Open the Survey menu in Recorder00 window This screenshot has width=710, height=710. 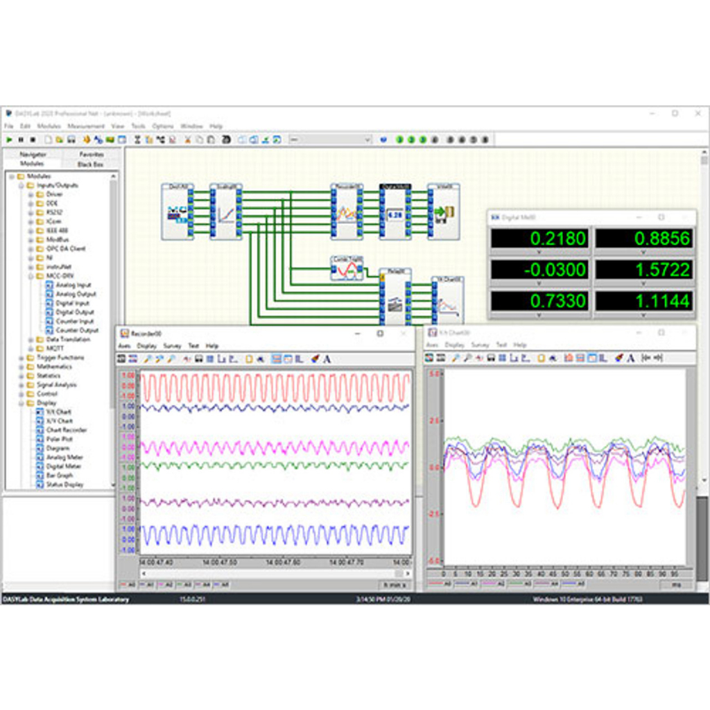172,345
